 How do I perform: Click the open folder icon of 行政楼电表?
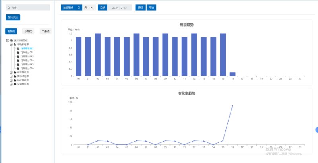tap(15, 45)
